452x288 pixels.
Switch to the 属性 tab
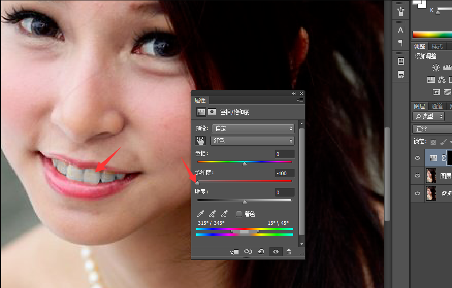(x=200, y=100)
